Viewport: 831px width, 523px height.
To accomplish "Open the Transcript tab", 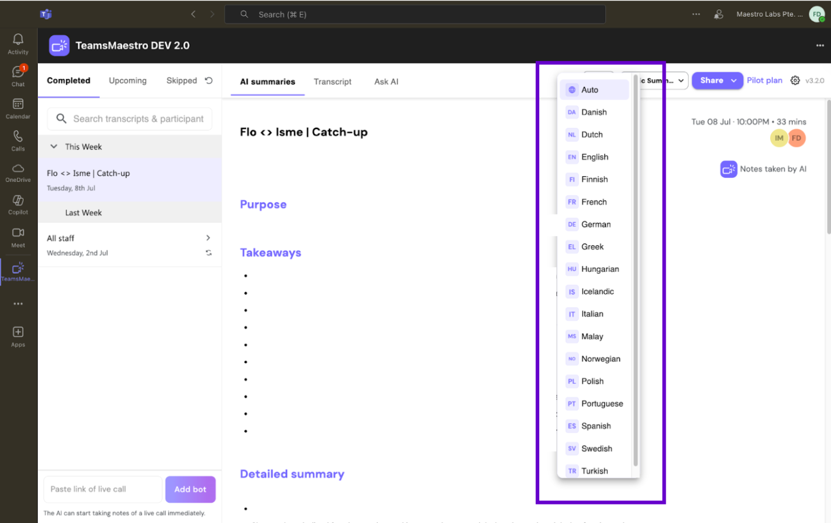I will 332,82.
